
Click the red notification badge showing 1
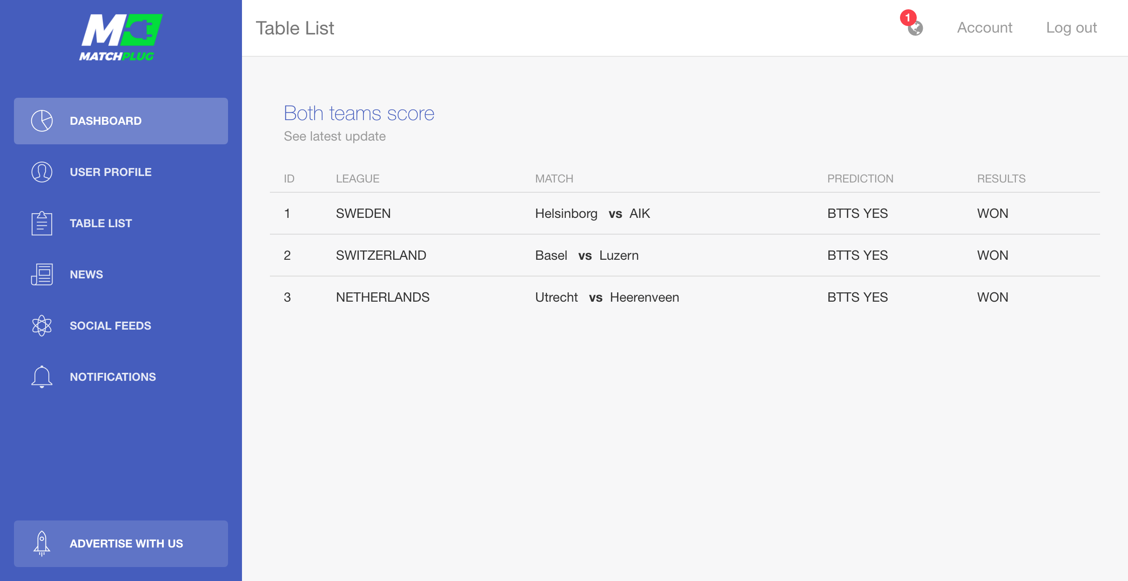[x=908, y=18]
